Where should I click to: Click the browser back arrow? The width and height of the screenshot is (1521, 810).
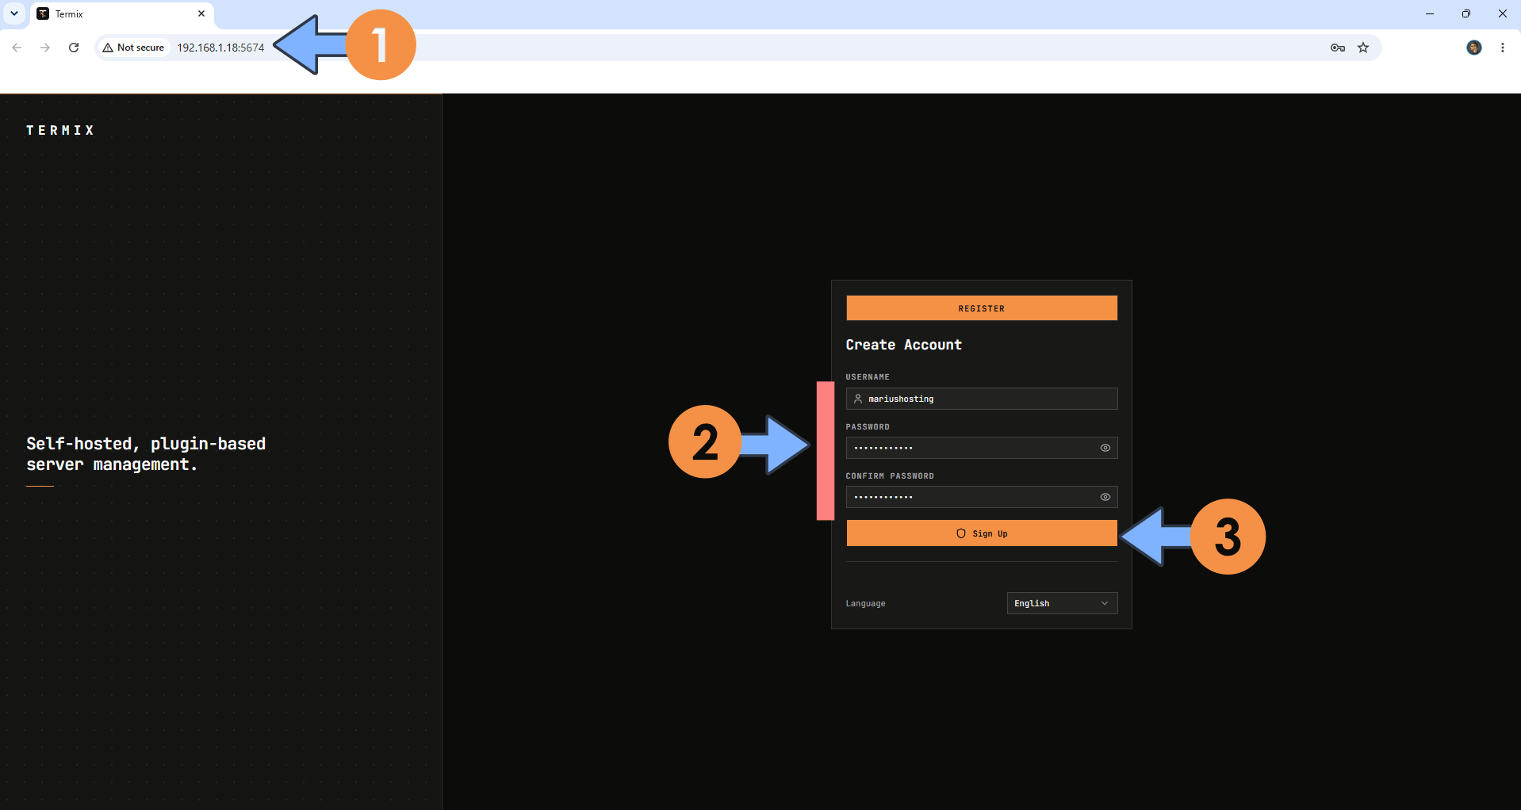coord(17,48)
